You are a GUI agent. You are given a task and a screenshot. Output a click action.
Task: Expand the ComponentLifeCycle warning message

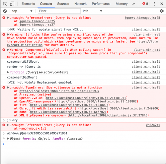pos(8,50)
